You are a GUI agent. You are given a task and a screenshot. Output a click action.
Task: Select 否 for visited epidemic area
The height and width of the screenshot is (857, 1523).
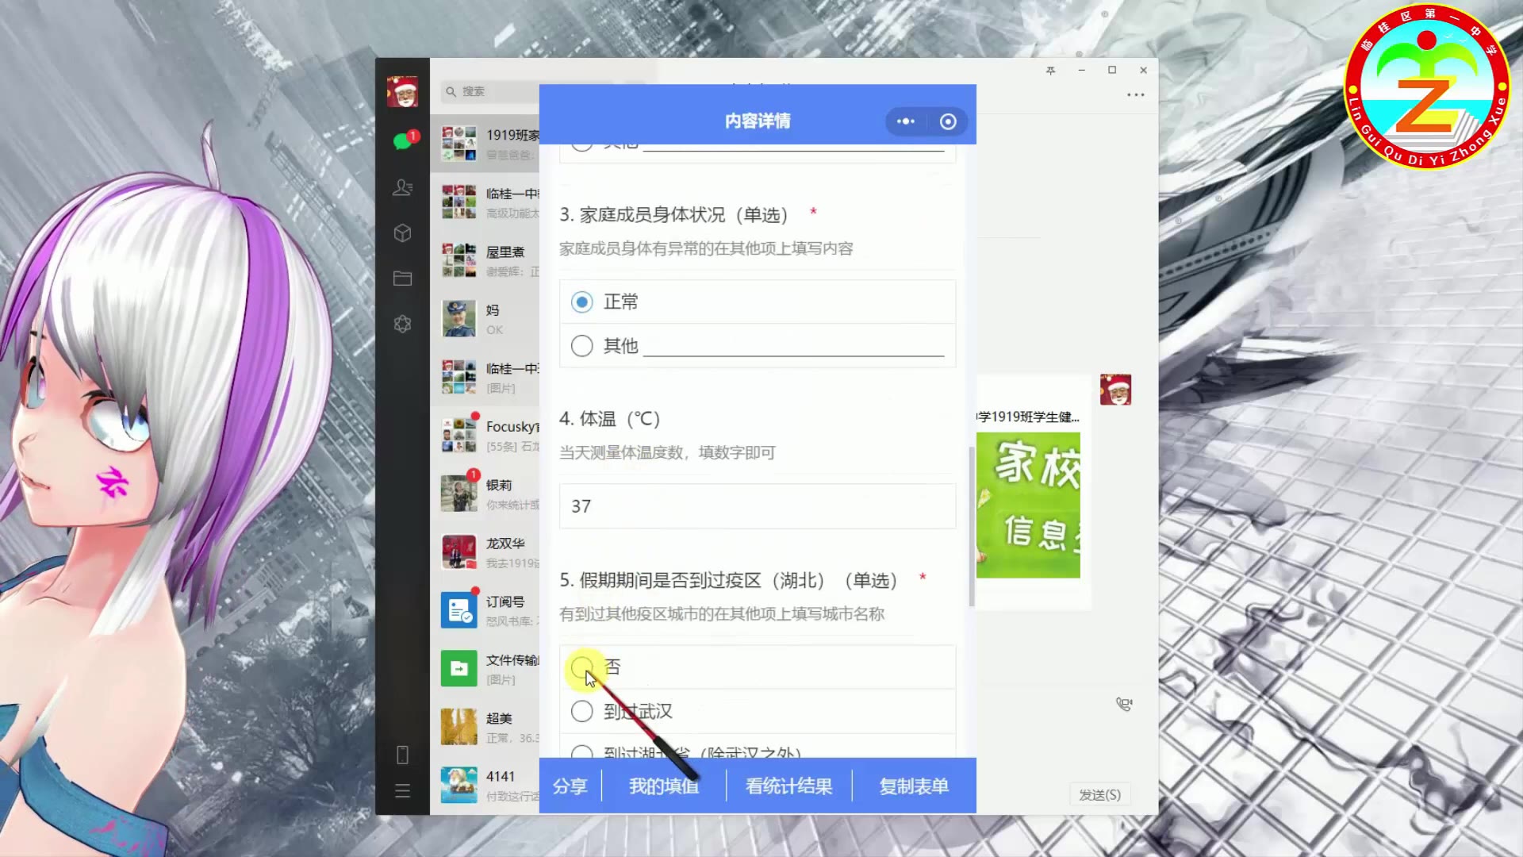(581, 667)
